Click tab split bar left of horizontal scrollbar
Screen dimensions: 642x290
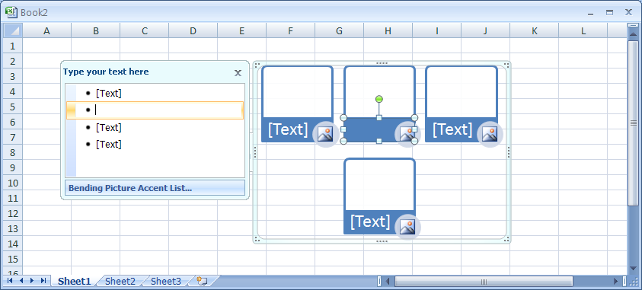coord(378,281)
